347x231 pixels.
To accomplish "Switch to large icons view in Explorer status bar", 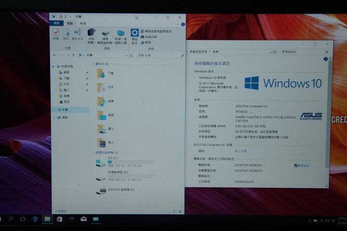I will pyautogui.click(x=181, y=212).
